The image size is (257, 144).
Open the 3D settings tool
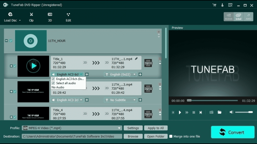click(50, 17)
